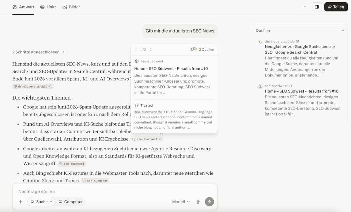Click the 'Gib mir die aktuellsten SEO News' bubble
Screen dimensions: 351x212
tap(180, 31)
